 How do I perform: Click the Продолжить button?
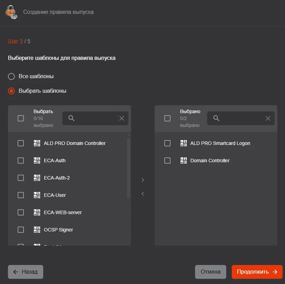pyautogui.click(x=257, y=272)
